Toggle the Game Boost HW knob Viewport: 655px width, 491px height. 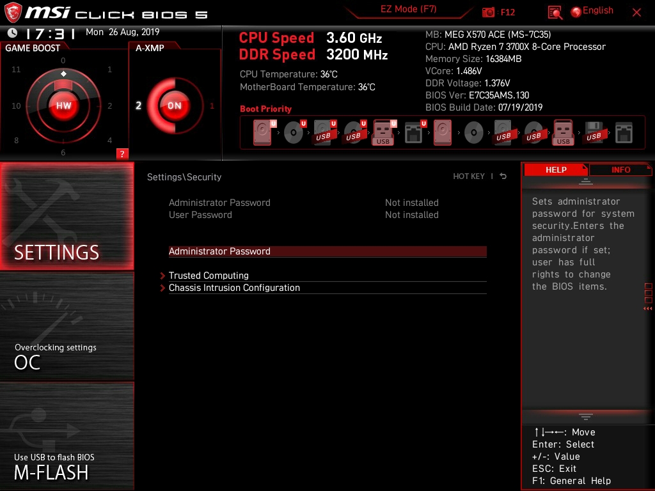tap(63, 105)
